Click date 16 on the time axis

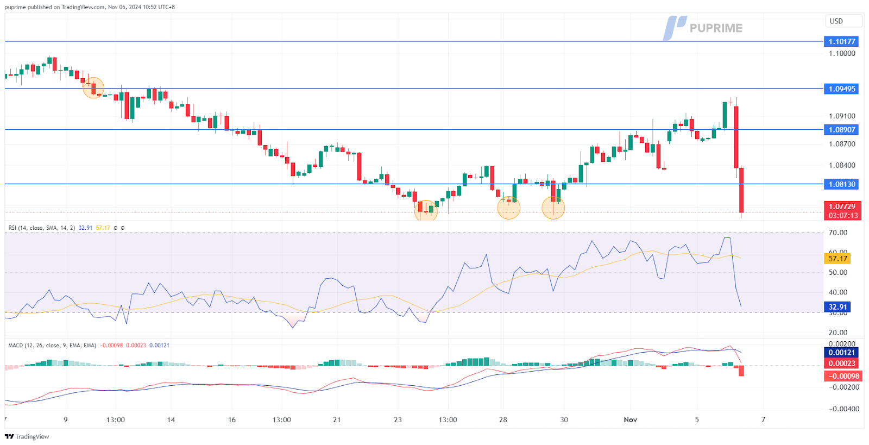pyautogui.click(x=232, y=419)
